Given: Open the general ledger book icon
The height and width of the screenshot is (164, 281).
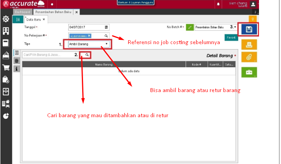Looking at the screenshot, I should [x=6, y=43].
